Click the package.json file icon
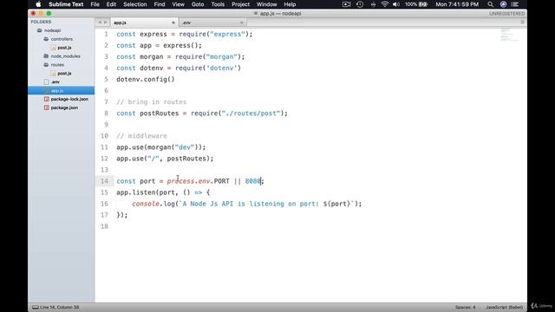 click(x=46, y=107)
